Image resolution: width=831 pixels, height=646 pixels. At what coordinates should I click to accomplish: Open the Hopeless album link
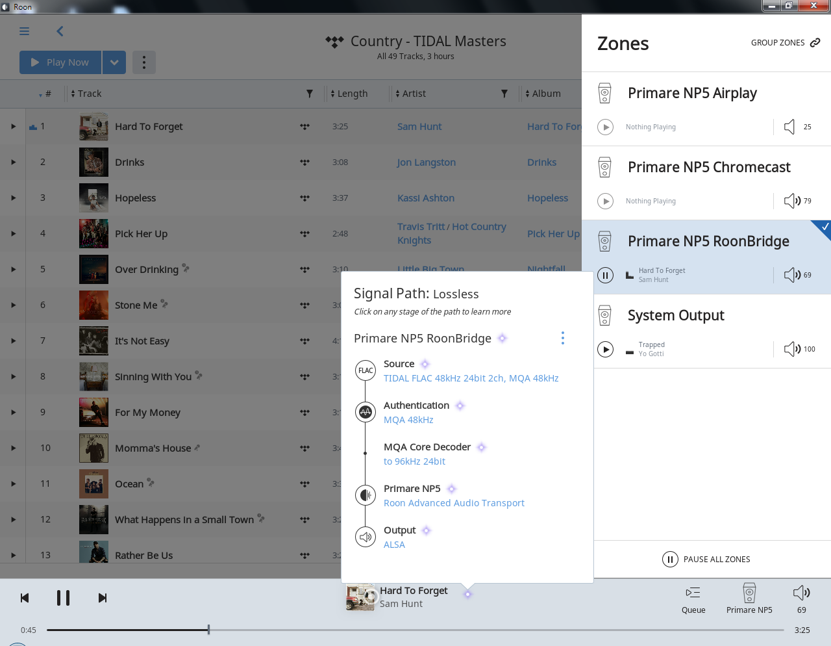pyautogui.click(x=547, y=198)
